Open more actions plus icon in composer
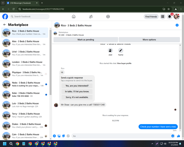Screen dimensions: 184x147 click(54, 136)
